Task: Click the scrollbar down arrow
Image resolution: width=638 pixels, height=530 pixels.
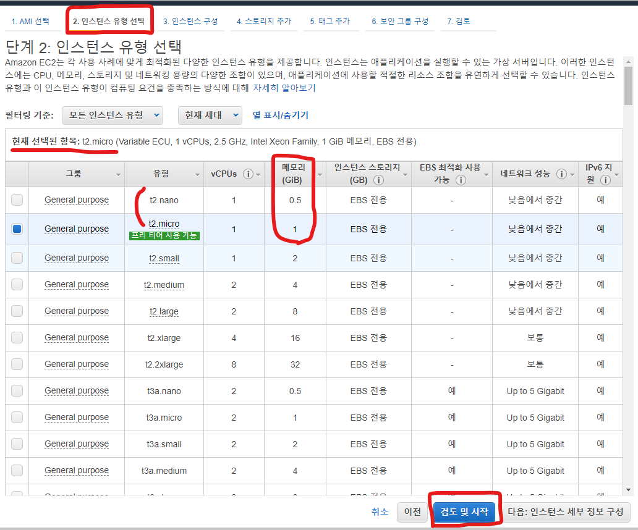Action: 628,490
